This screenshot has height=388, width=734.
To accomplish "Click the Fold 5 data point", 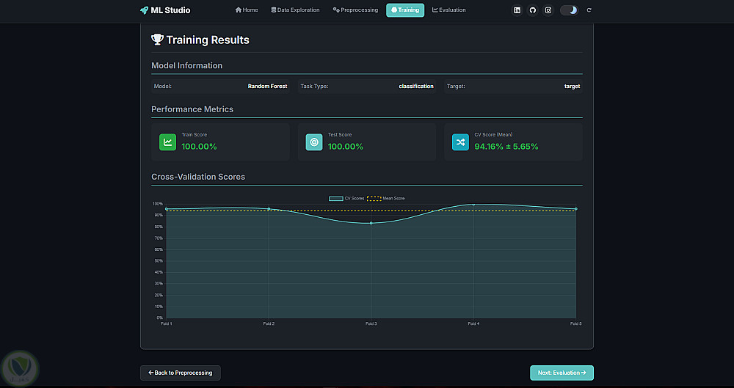I will [575, 209].
